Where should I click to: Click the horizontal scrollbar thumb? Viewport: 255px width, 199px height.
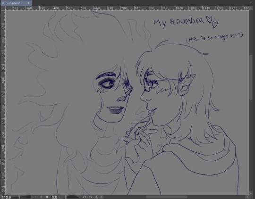[166, 197]
